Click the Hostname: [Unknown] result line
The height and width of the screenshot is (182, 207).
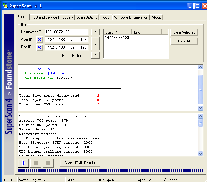46,73
